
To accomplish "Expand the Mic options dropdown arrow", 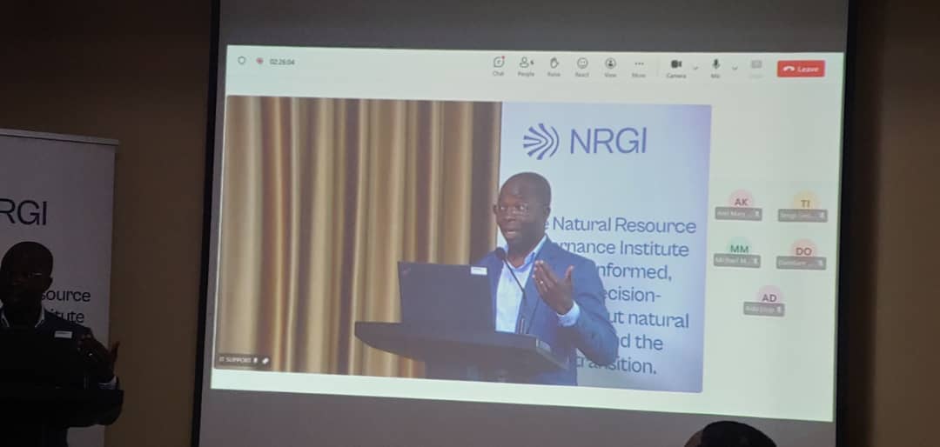I will (x=735, y=69).
